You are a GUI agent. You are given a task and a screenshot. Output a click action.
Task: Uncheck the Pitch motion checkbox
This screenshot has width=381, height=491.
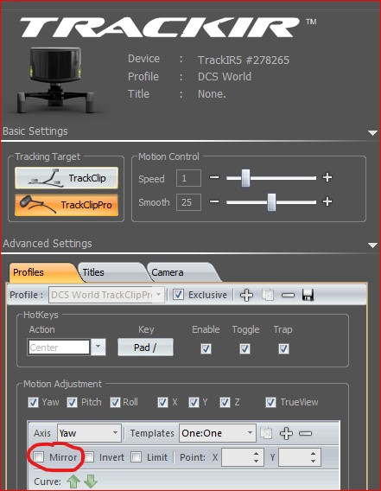click(x=72, y=402)
